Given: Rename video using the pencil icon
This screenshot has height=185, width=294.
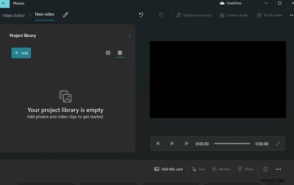Looking at the screenshot, I should [65, 15].
